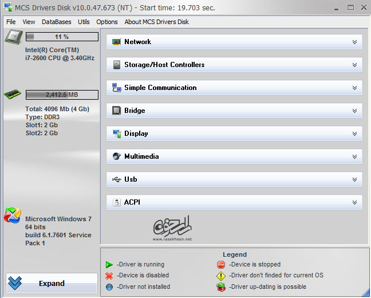Click the blue Driver not installed icon

coord(109,287)
